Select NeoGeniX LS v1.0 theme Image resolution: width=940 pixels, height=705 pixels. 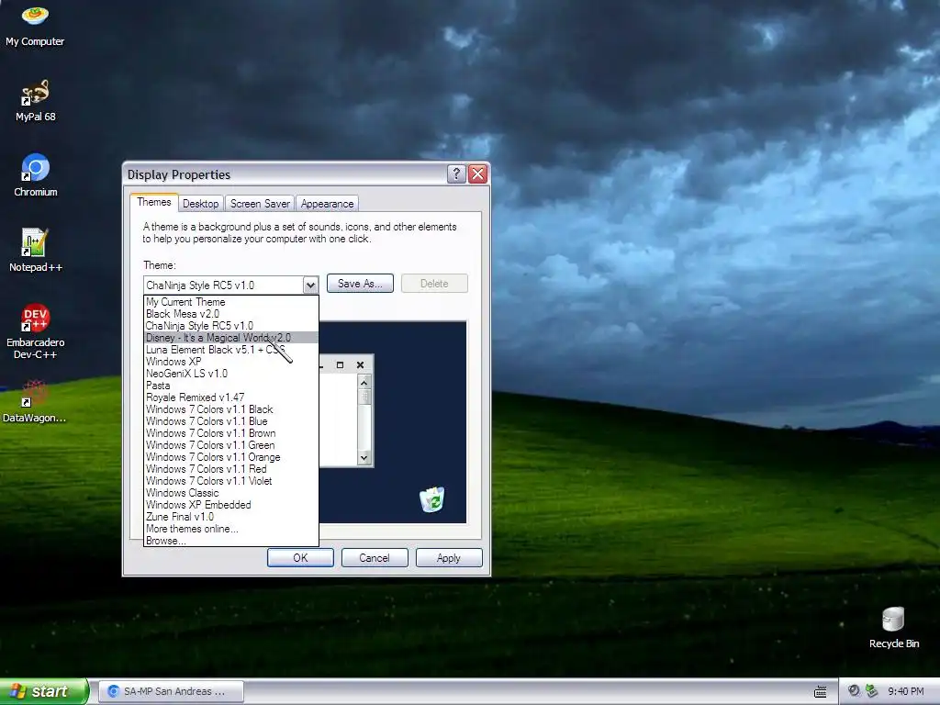[x=231, y=374]
